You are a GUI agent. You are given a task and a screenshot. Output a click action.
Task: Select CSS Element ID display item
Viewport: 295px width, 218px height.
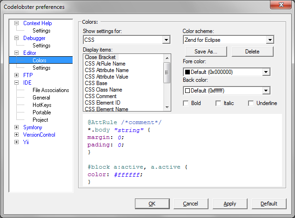point(102,103)
